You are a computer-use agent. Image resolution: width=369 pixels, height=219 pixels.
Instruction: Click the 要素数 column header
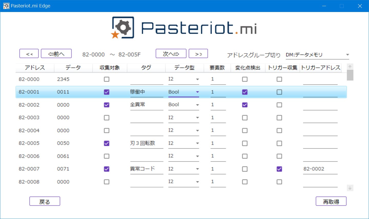point(217,68)
